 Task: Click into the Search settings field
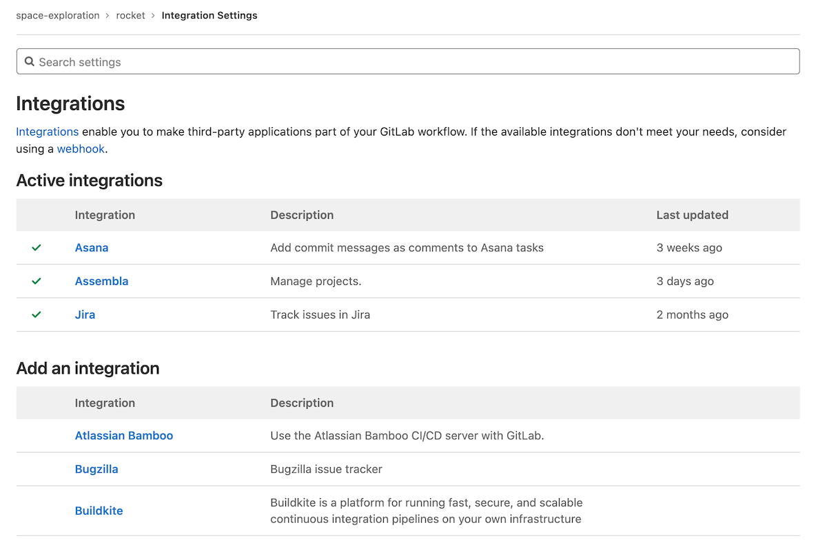click(x=276, y=61)
